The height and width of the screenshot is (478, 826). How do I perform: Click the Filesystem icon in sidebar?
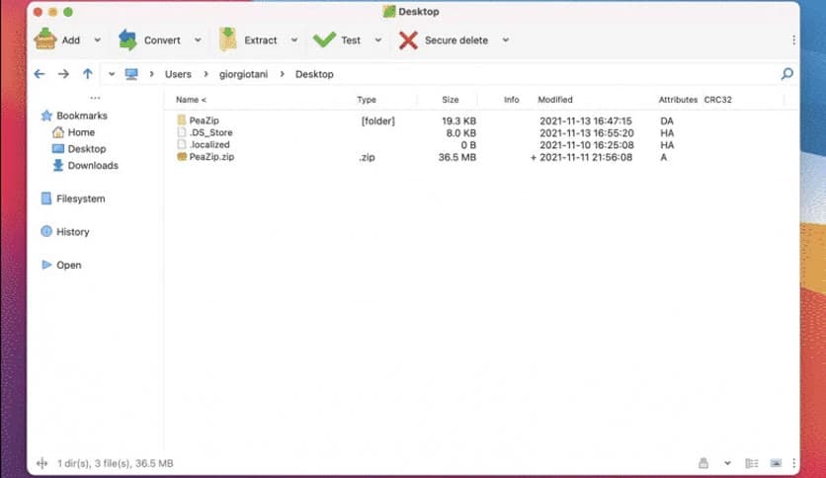pos(46,199)
